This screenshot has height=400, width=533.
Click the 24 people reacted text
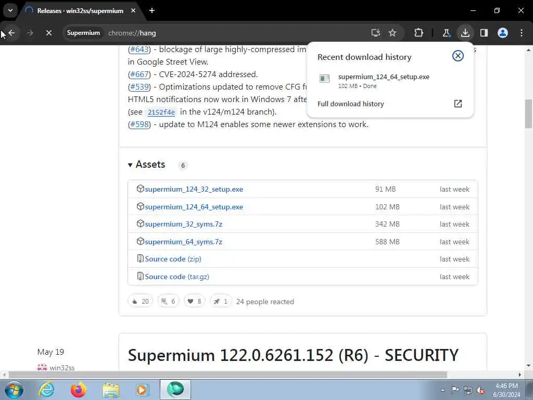[265, 302]
